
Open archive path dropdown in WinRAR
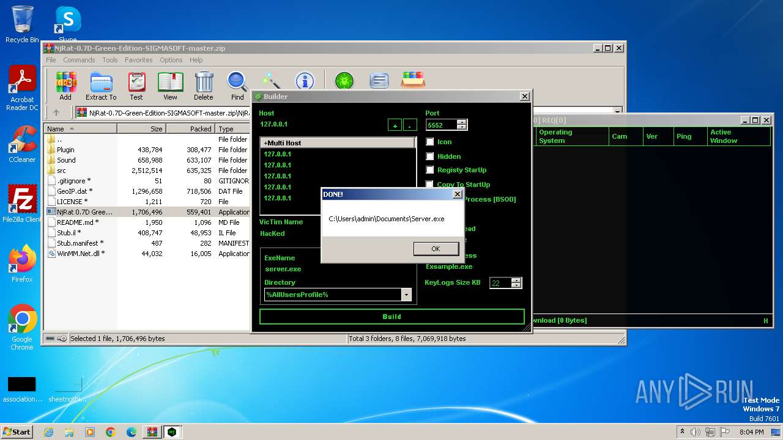tap(618, 112)
